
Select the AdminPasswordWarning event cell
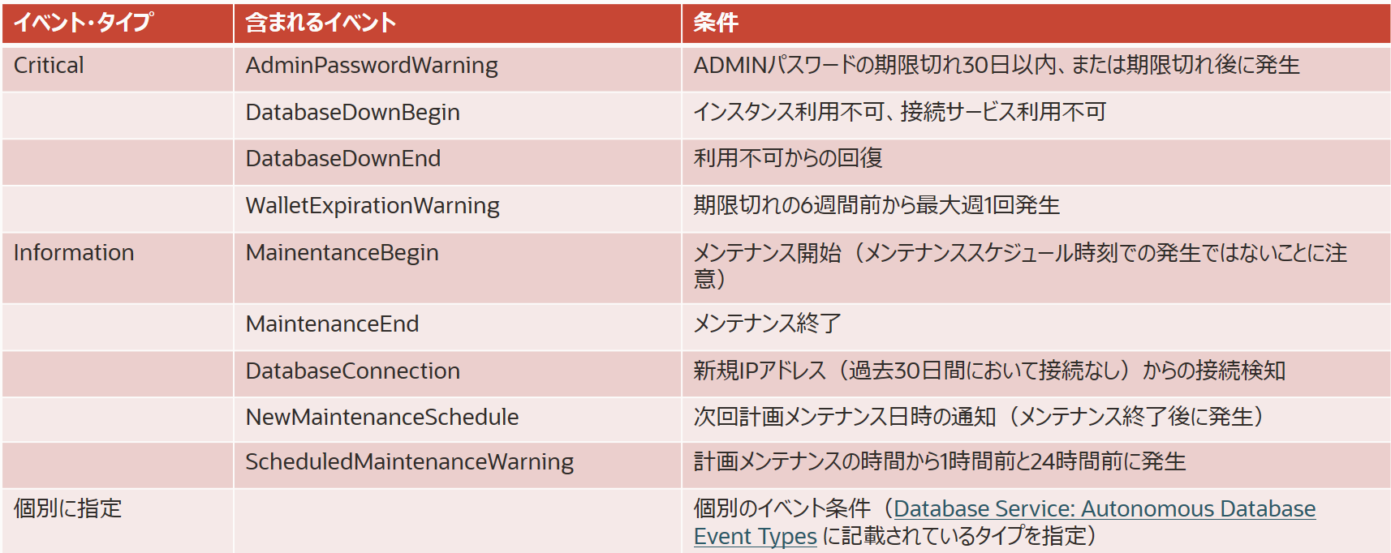[x=372, y=66]
